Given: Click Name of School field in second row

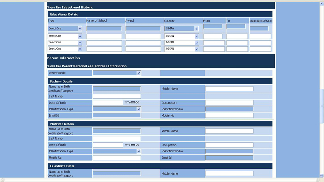Looking at the screenshot, I should pyautogui.click(x=104, y=36).
